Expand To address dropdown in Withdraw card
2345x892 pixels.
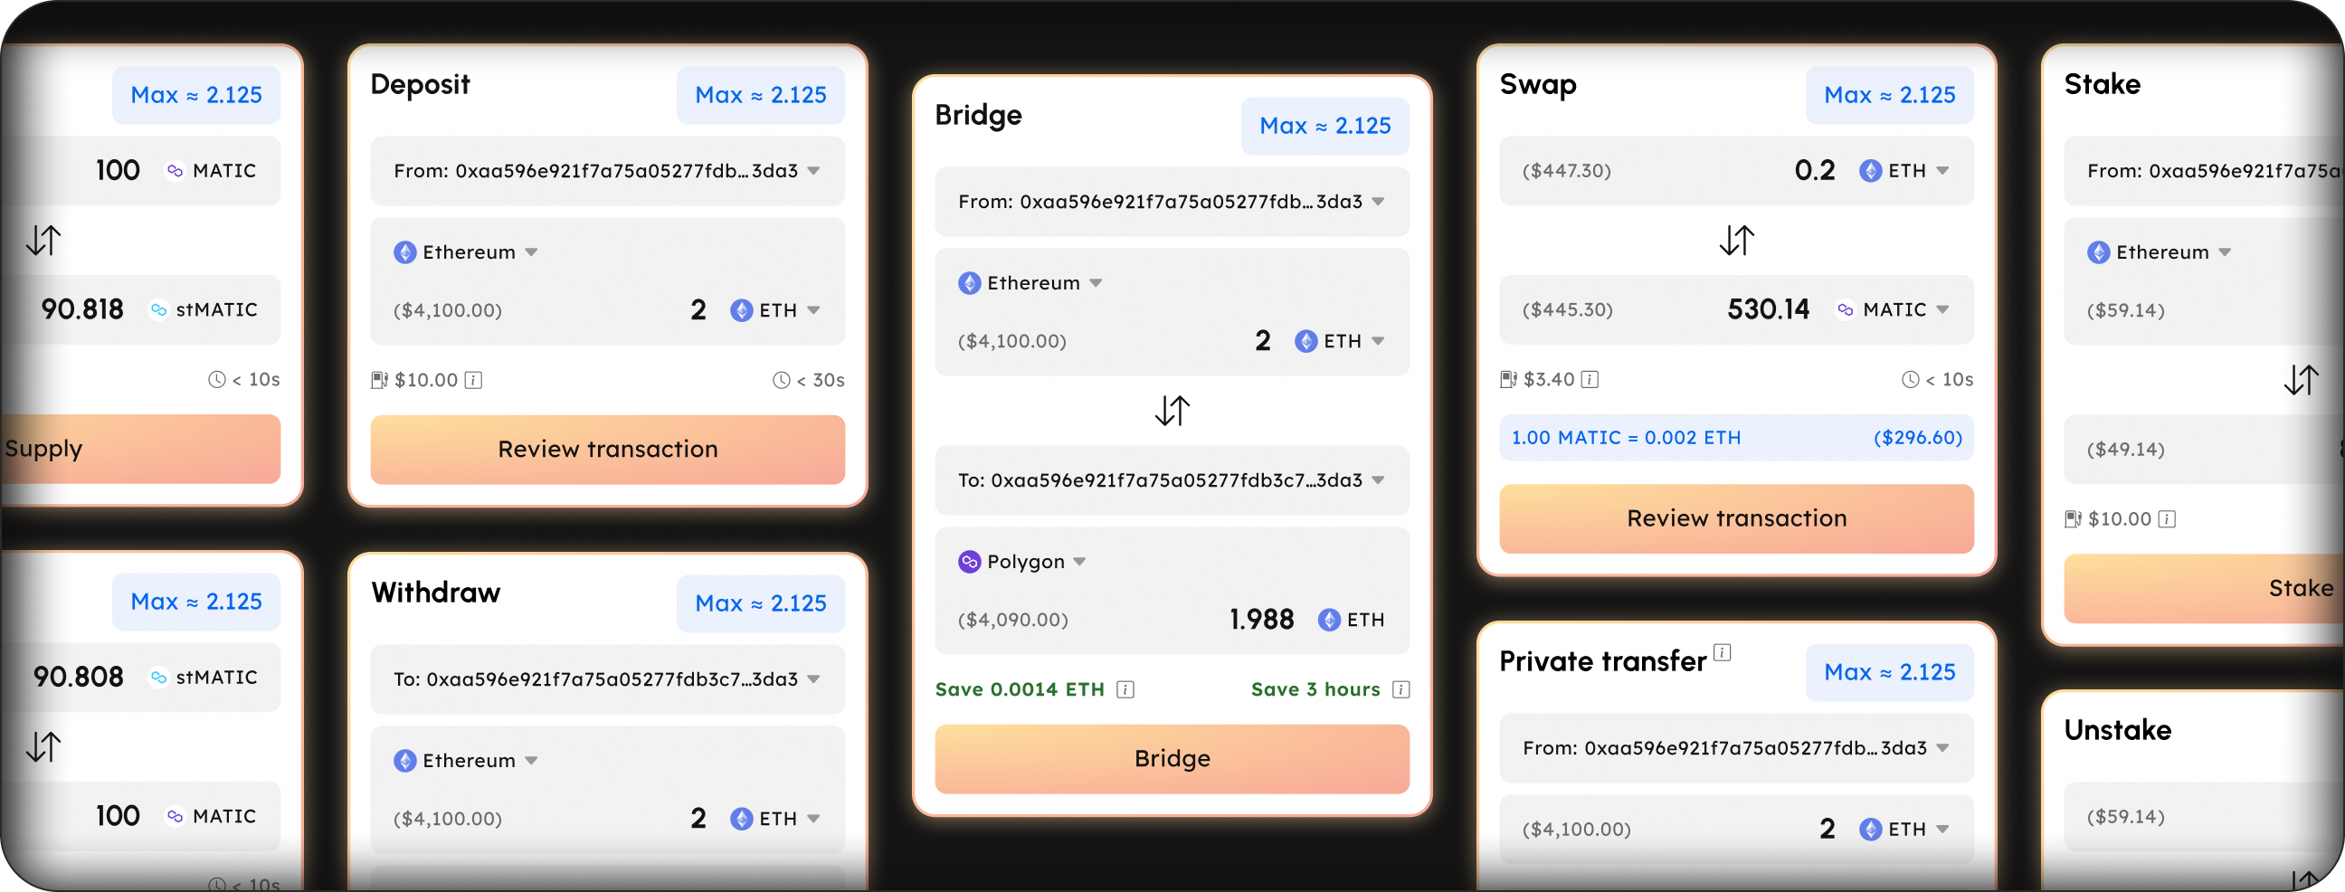pyautogui.click(x=814, y=679)
